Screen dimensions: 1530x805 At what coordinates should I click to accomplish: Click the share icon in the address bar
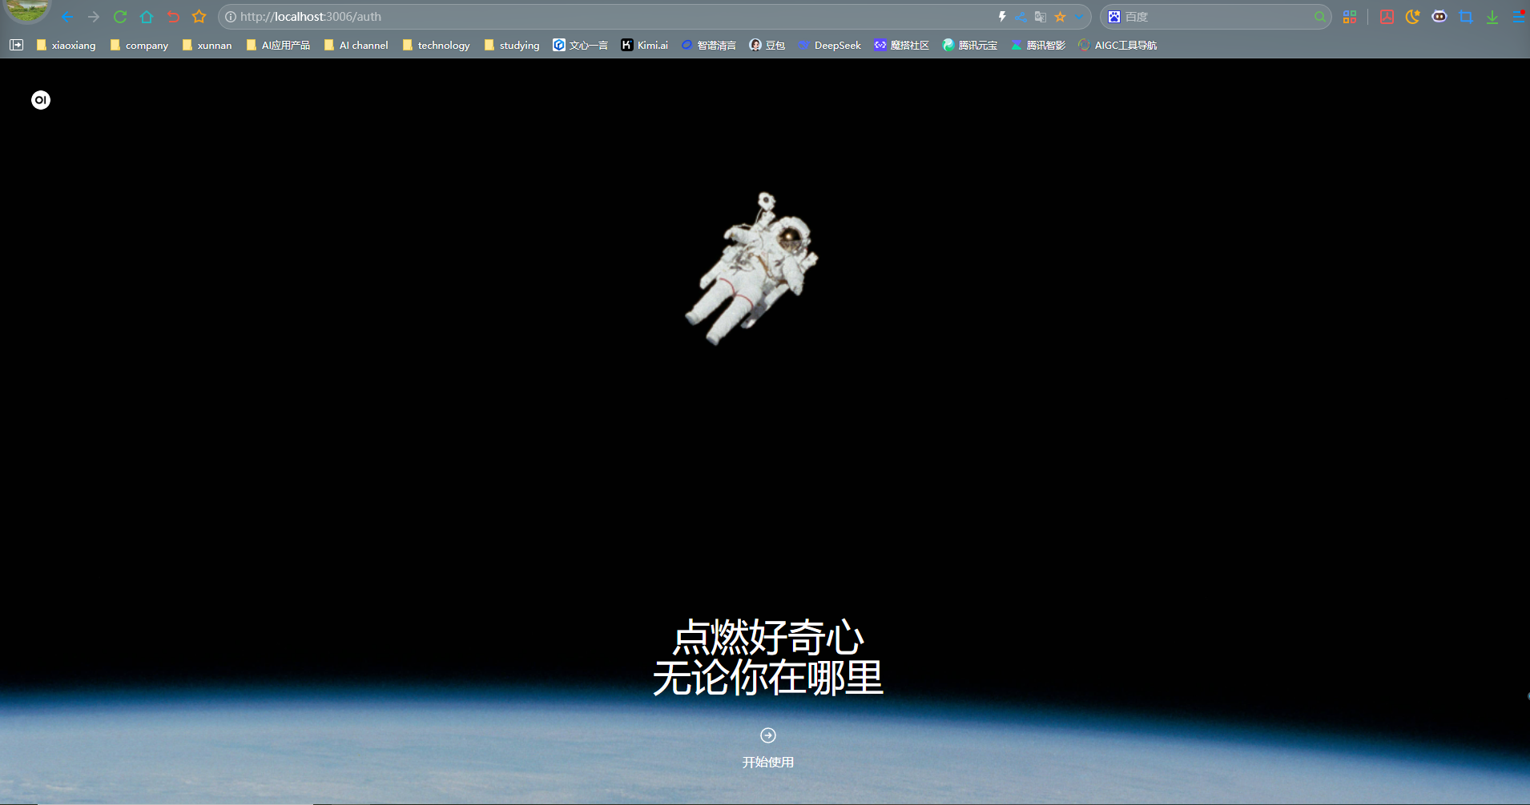coord(1021,17)
